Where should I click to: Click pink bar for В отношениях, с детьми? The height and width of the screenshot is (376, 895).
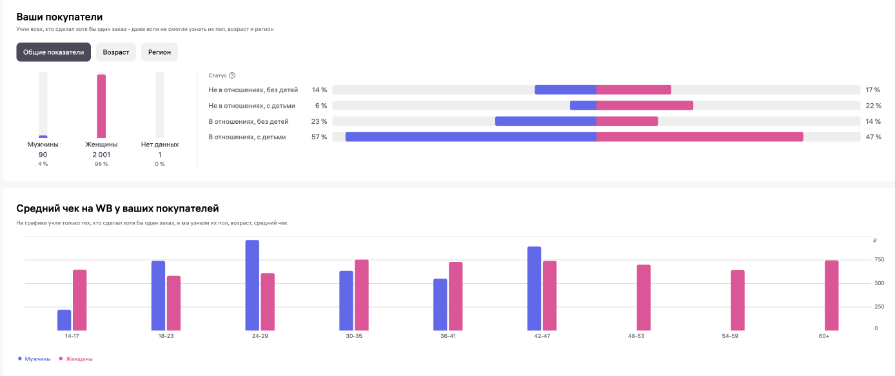pos(700,137)
